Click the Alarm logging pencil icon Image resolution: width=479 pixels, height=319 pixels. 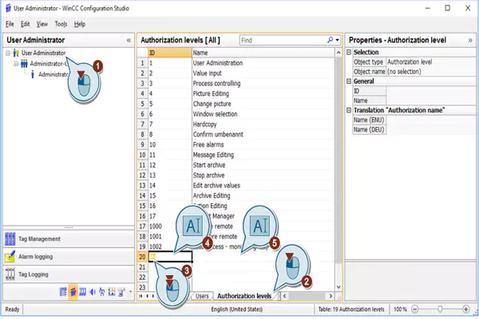10,257
